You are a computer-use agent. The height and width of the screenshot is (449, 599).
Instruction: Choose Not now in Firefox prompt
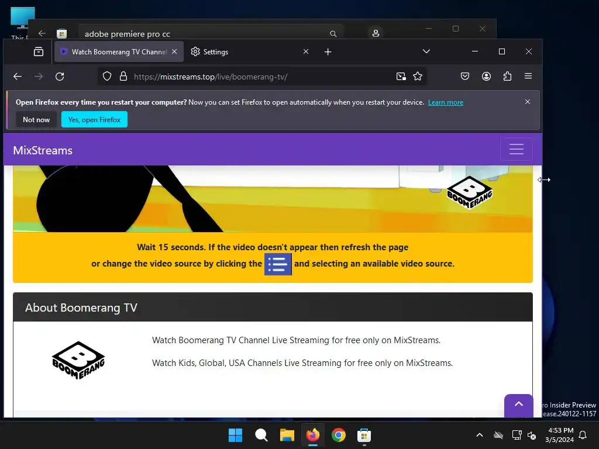pyautogui.click(x=36, y=119)
